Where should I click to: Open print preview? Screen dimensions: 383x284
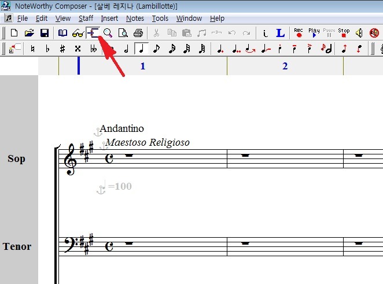point(123,33)
